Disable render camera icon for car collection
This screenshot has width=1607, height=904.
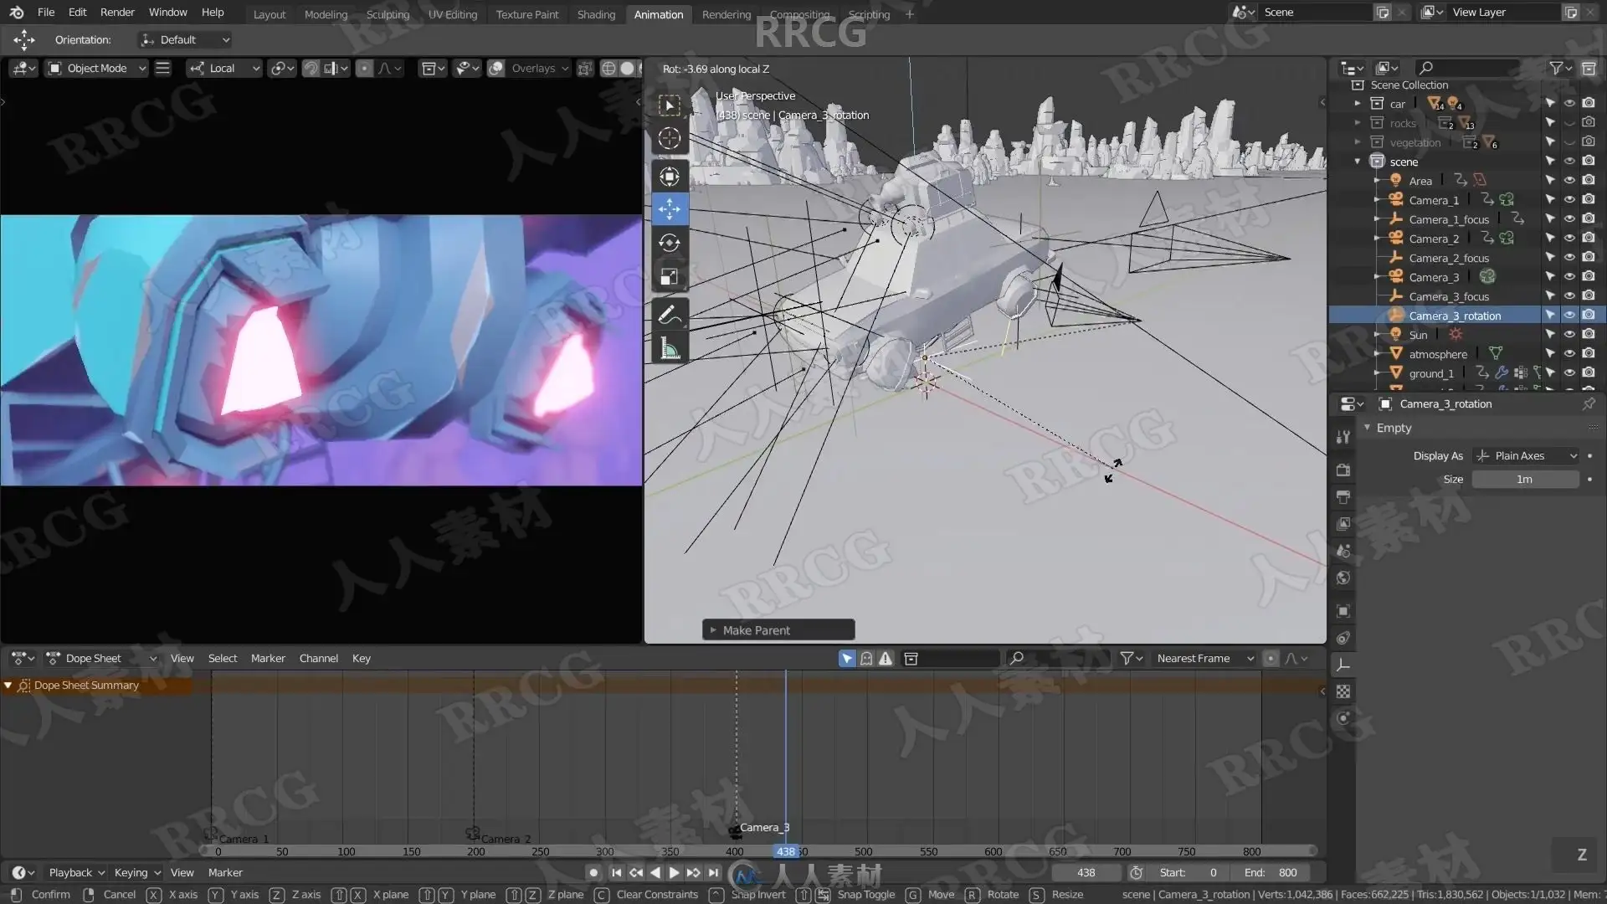tap(1589, 103)
